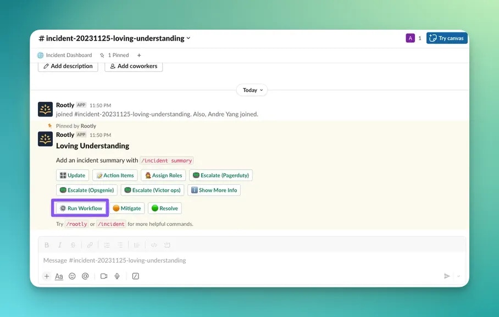Image resolution: width=499 pixels, height=317 pixels.
Task: Open channel details via channel name dropdown
Action: click(114, 38)
